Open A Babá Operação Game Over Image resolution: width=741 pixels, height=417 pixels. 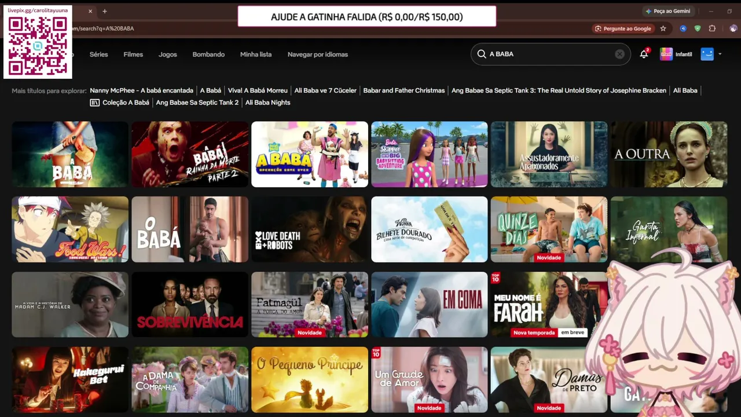tap(310, 154)
